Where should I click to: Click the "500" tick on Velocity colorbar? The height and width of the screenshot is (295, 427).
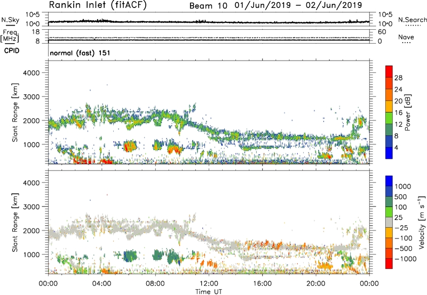pos(402,196)
